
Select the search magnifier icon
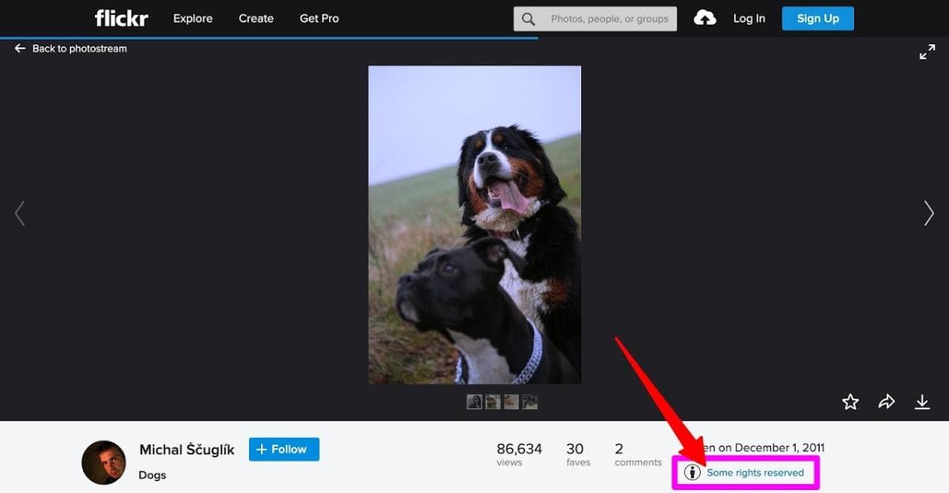(527, 18)
